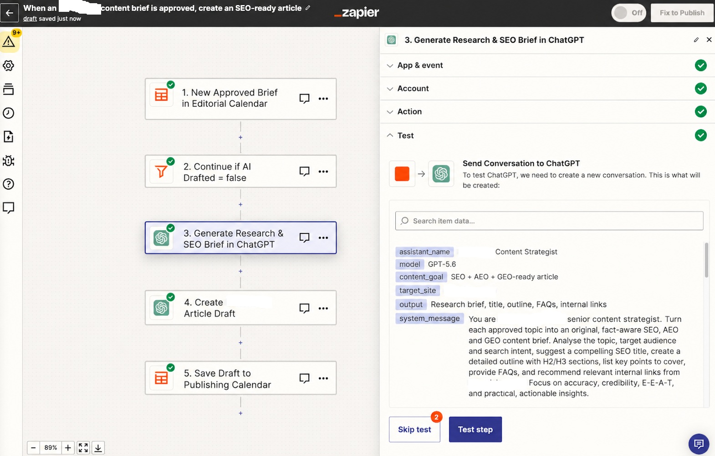Add a step after Generate Research step
Viewport: 715px width, 456px height.
click(240, 271)
